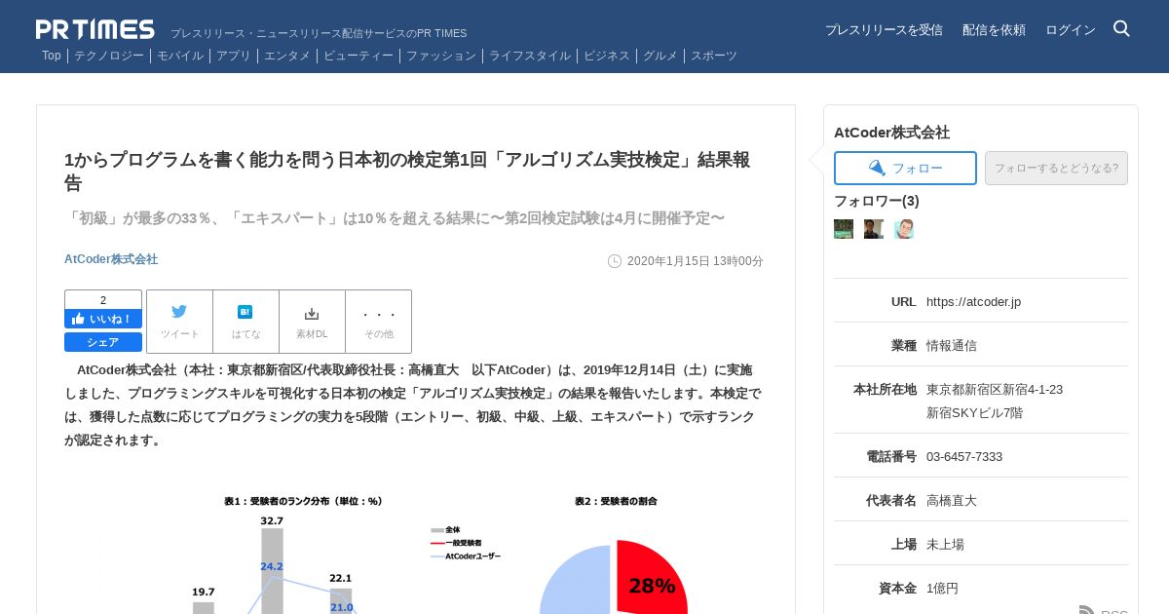
Task: Open AtCoder株式会社 link under headline
Action: click(111, 259)
